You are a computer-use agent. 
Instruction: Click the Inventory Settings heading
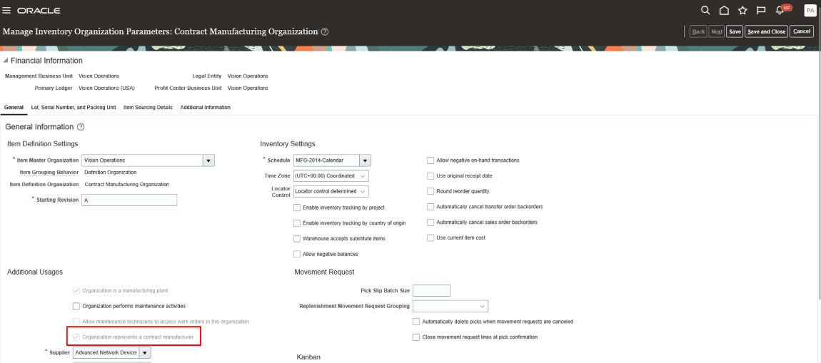click(288, 144)
